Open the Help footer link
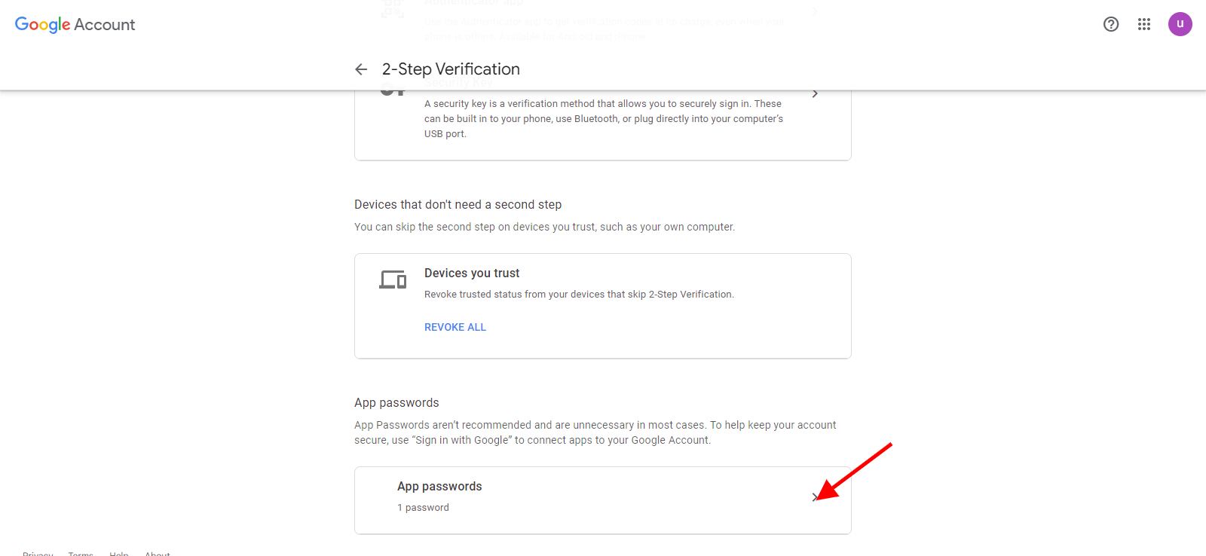This screenshot has height=556, width=1206. point(119,553)
